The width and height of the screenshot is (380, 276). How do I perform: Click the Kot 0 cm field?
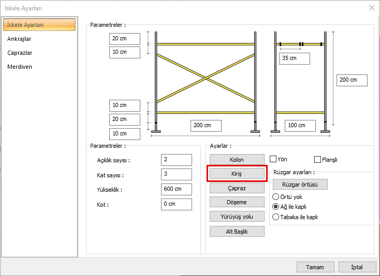coord(177,204)
